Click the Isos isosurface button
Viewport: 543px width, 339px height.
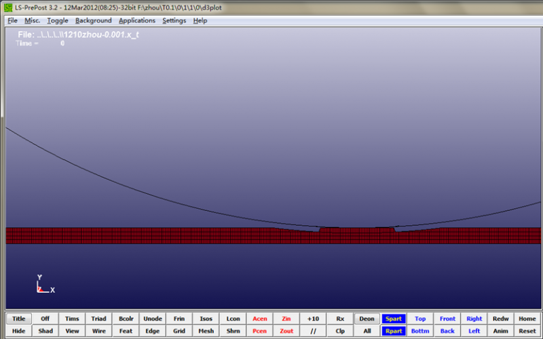(x=206, y=319)
